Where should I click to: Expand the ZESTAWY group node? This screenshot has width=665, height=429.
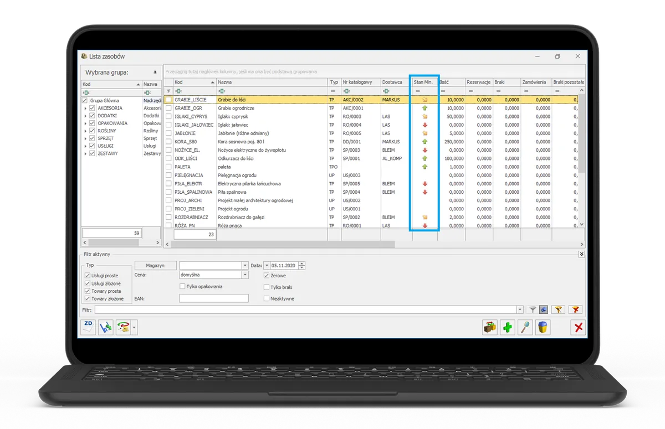pyautogui.click(x=85, y=154)
